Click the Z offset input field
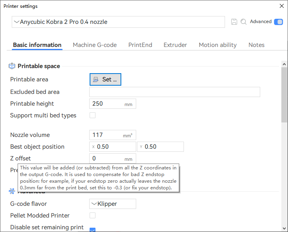This screenshot has width=288, height=232. coord(113,158)
